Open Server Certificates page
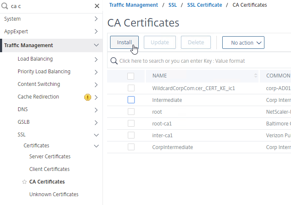The image size is (291, 205). pos(50,157)
